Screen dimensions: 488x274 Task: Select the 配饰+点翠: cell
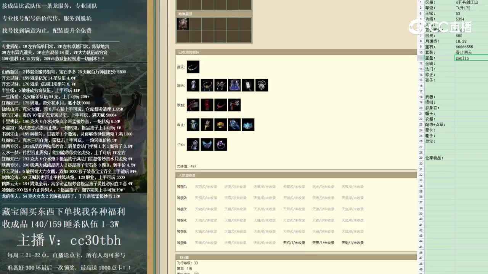(440, 125)
